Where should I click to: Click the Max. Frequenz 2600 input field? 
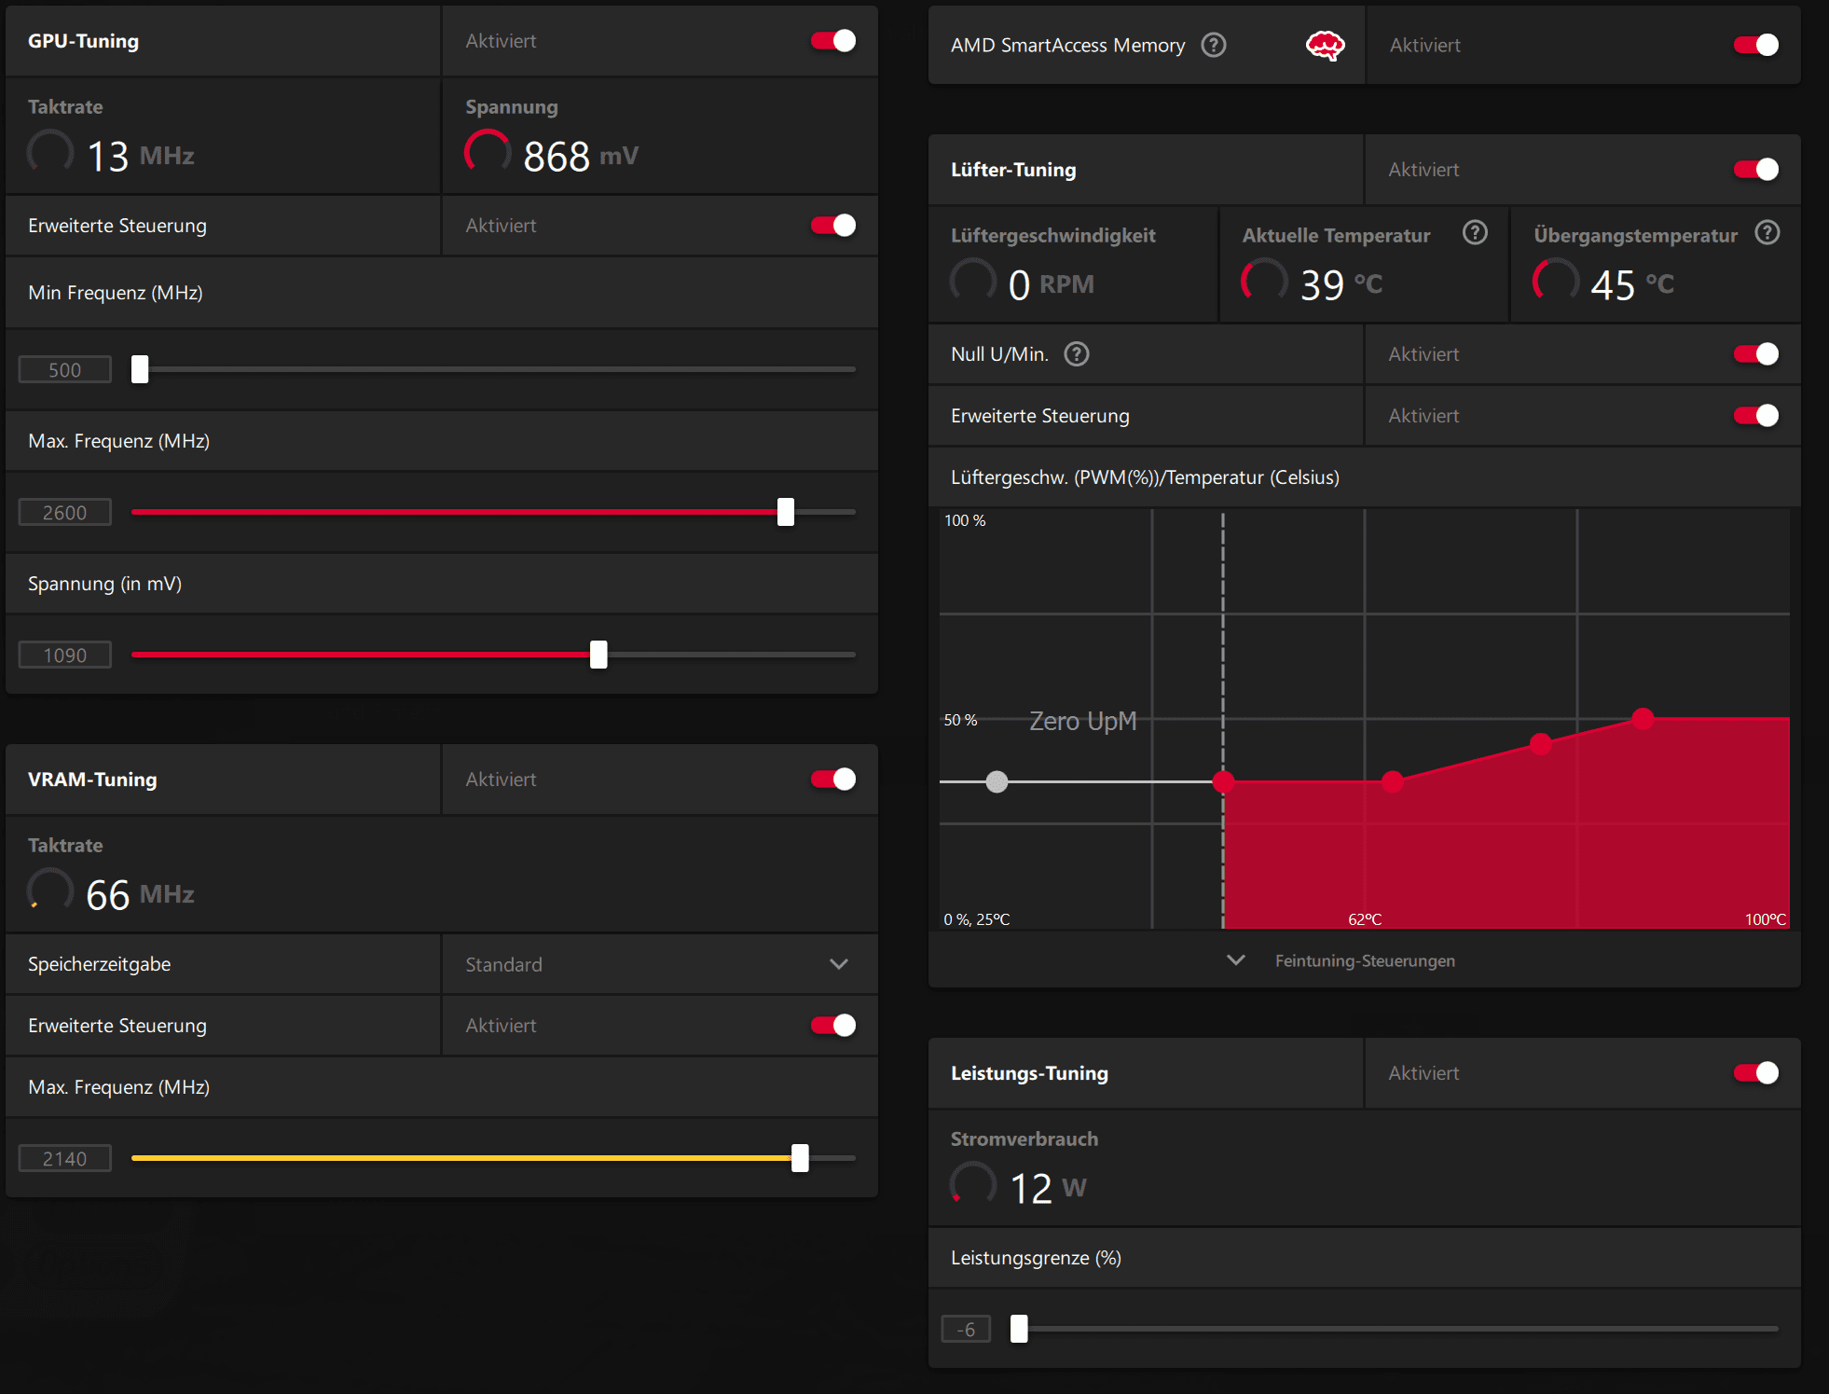(65, 512)
